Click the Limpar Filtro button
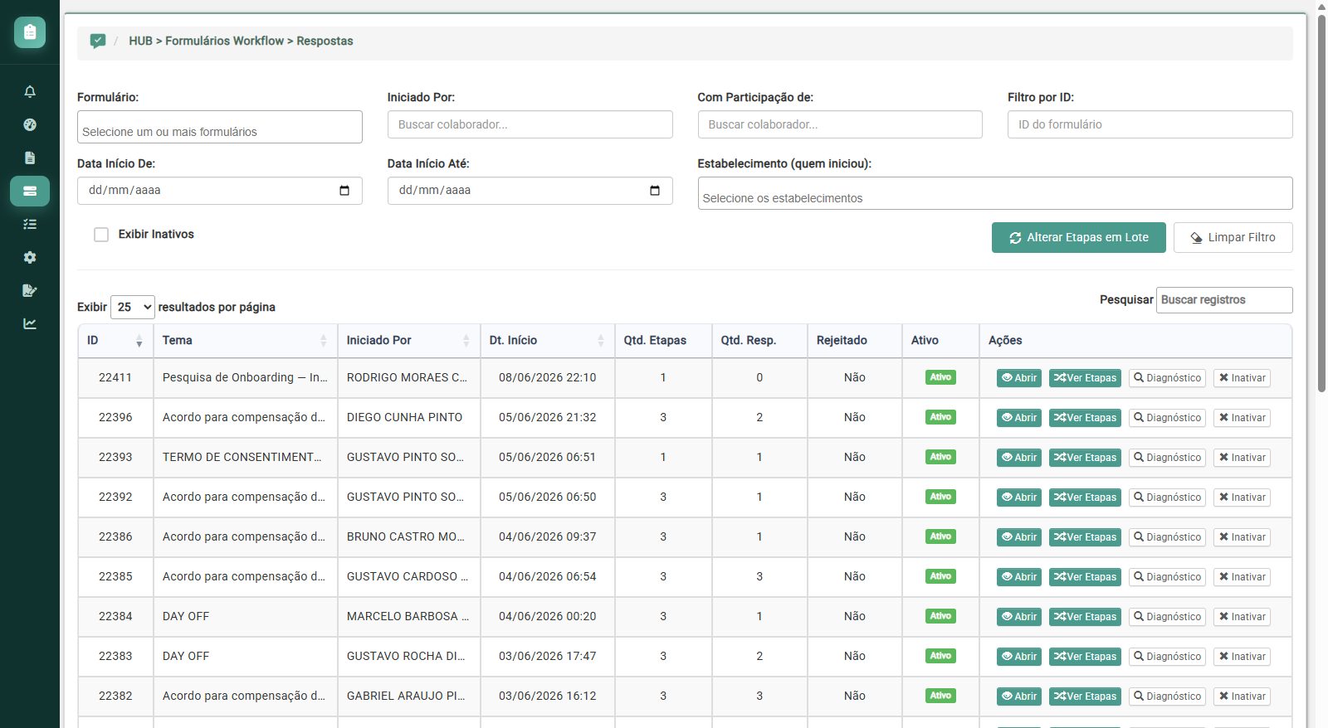The width and height of the screenshot is (1328, 728). tap(1233, 237)
